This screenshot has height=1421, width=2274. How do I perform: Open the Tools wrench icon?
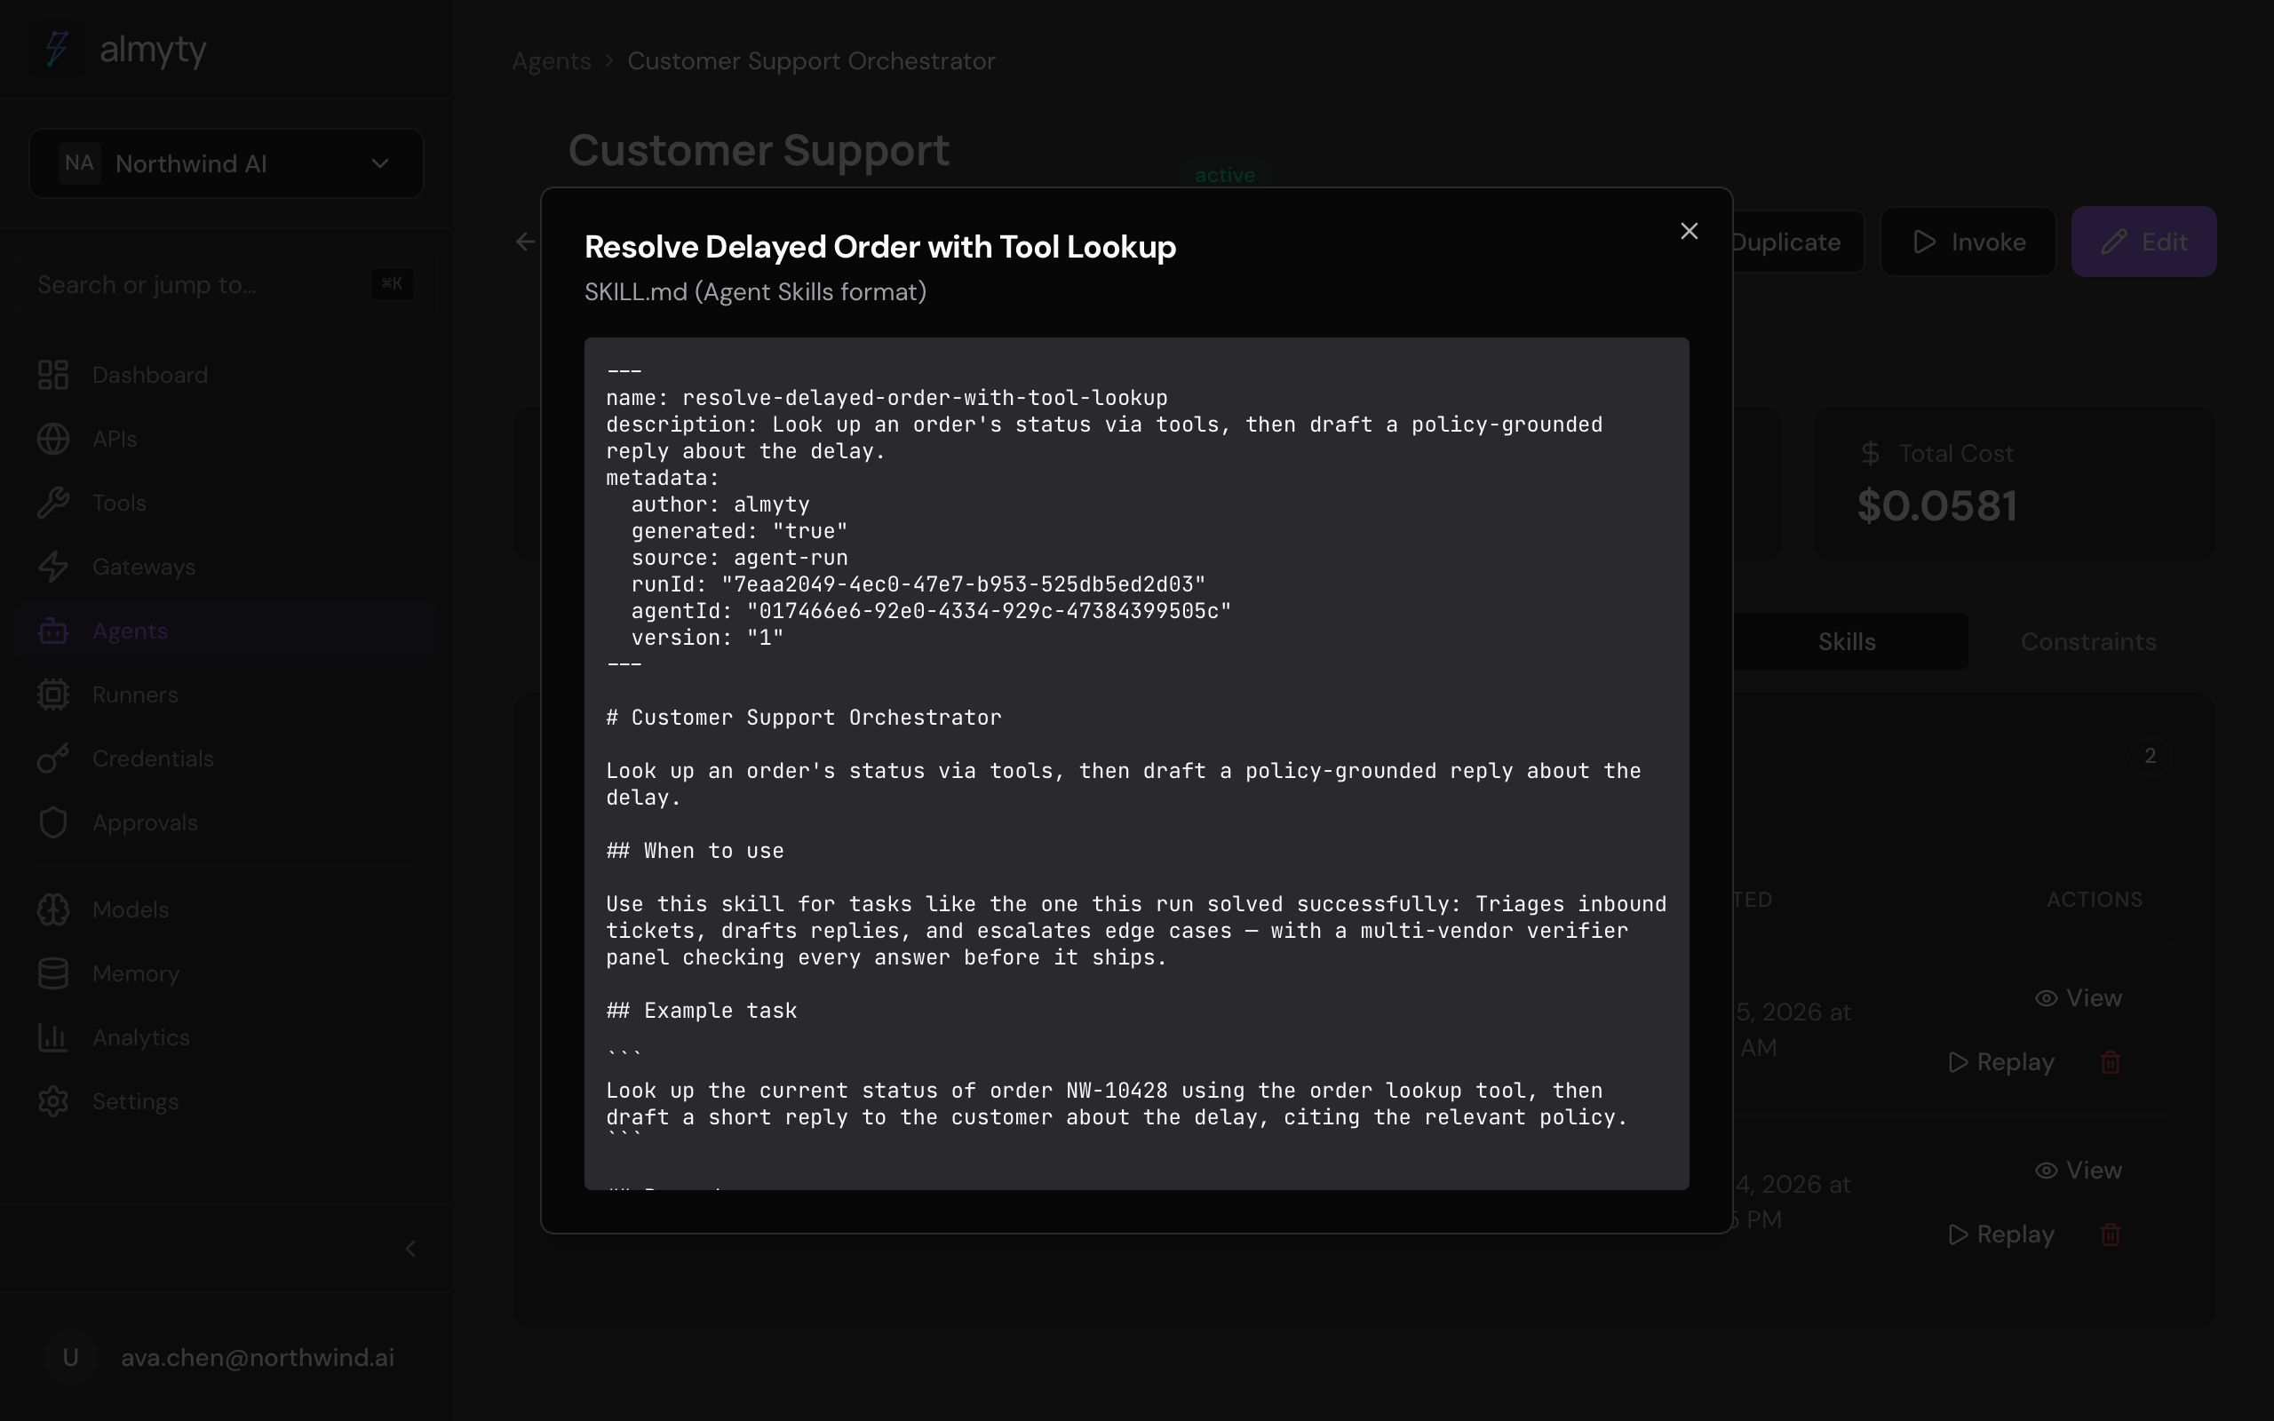click(53, 503)
